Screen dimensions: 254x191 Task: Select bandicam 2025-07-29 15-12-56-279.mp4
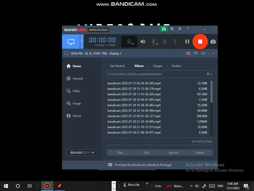[157, 89]
